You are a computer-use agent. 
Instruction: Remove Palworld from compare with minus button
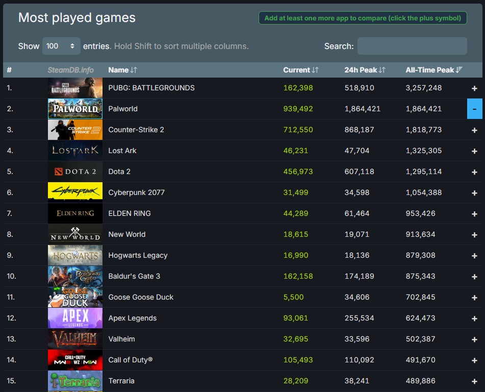[474, 109]
